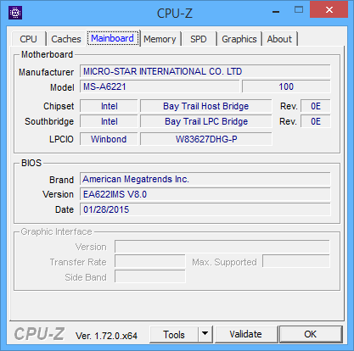The width and height of the screenshot is (354, 351).
Task: Click the Validate button
Action: coord(245,334)
